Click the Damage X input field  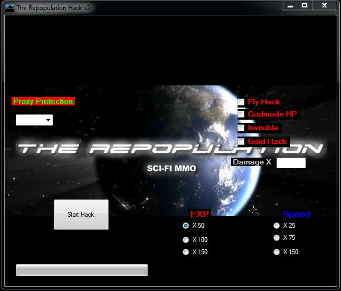(x=291, y=163)
